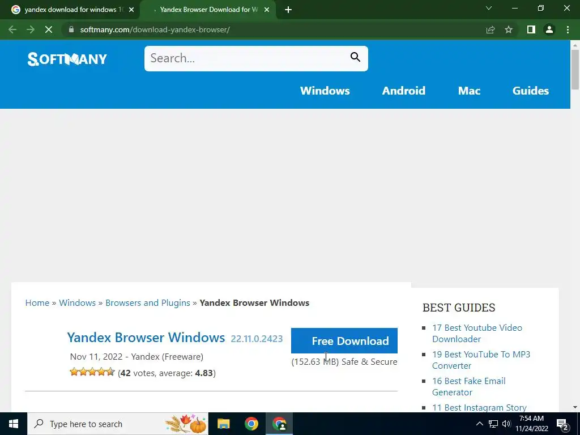Click the BEST GUIDES heading
Viewport: 580px width, 435px height.
459,308
